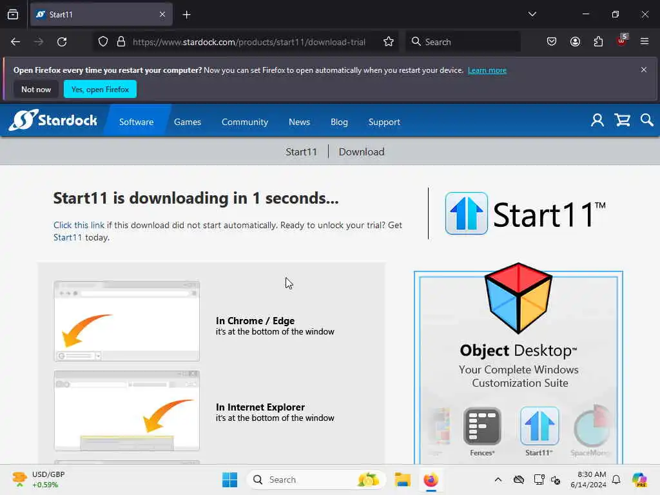Open the display network tray icon
Image resolution: width=660 pixels, height=495 pixels.
pos(539,480)
